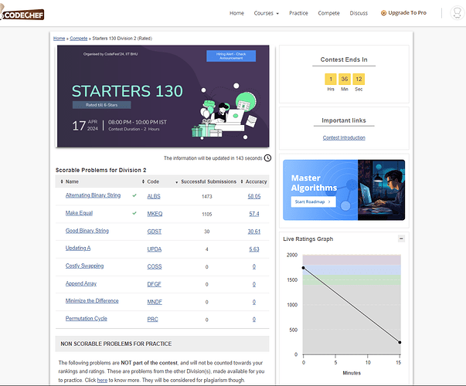Image resolution: width=466 pixels, height=386 pixels.
Task: Click problem code MKEQ
Action: pyautogui.click(x=155, y=214)
